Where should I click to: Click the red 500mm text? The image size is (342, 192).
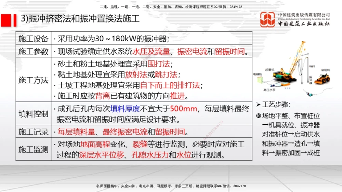184,109
